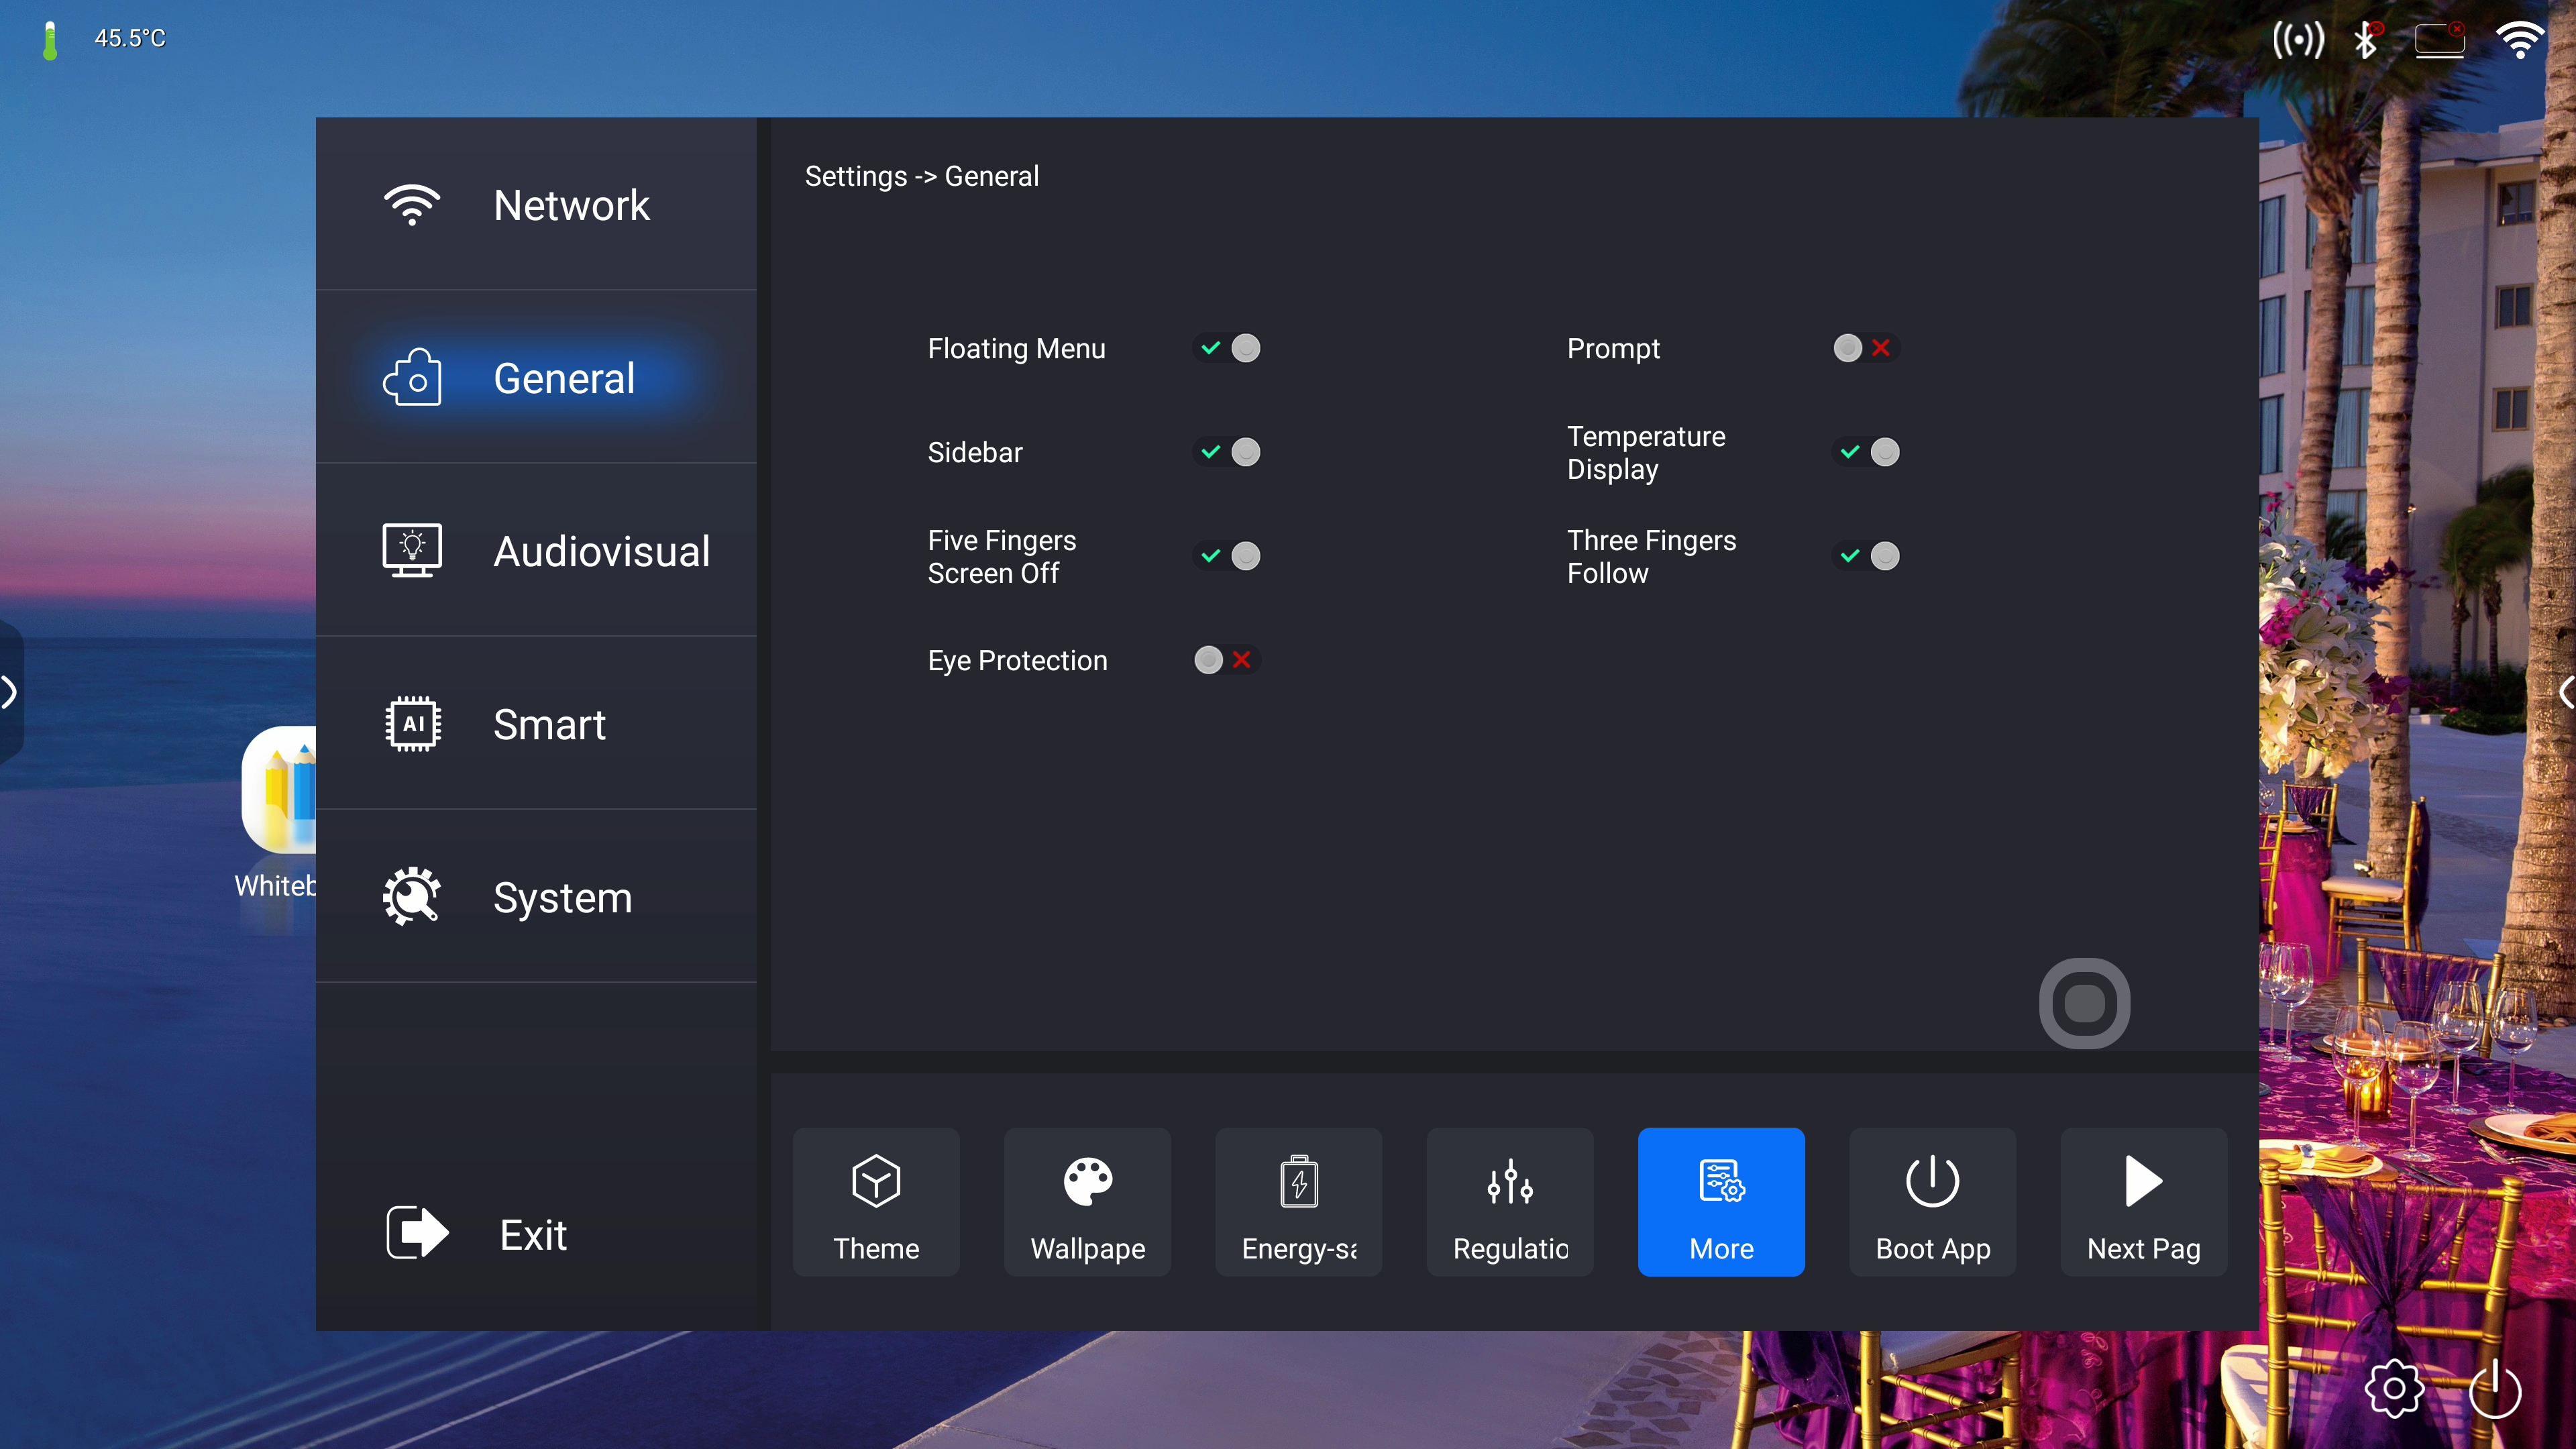
Task: Turn on the Prompt toggle
Action: (1865, 348)
